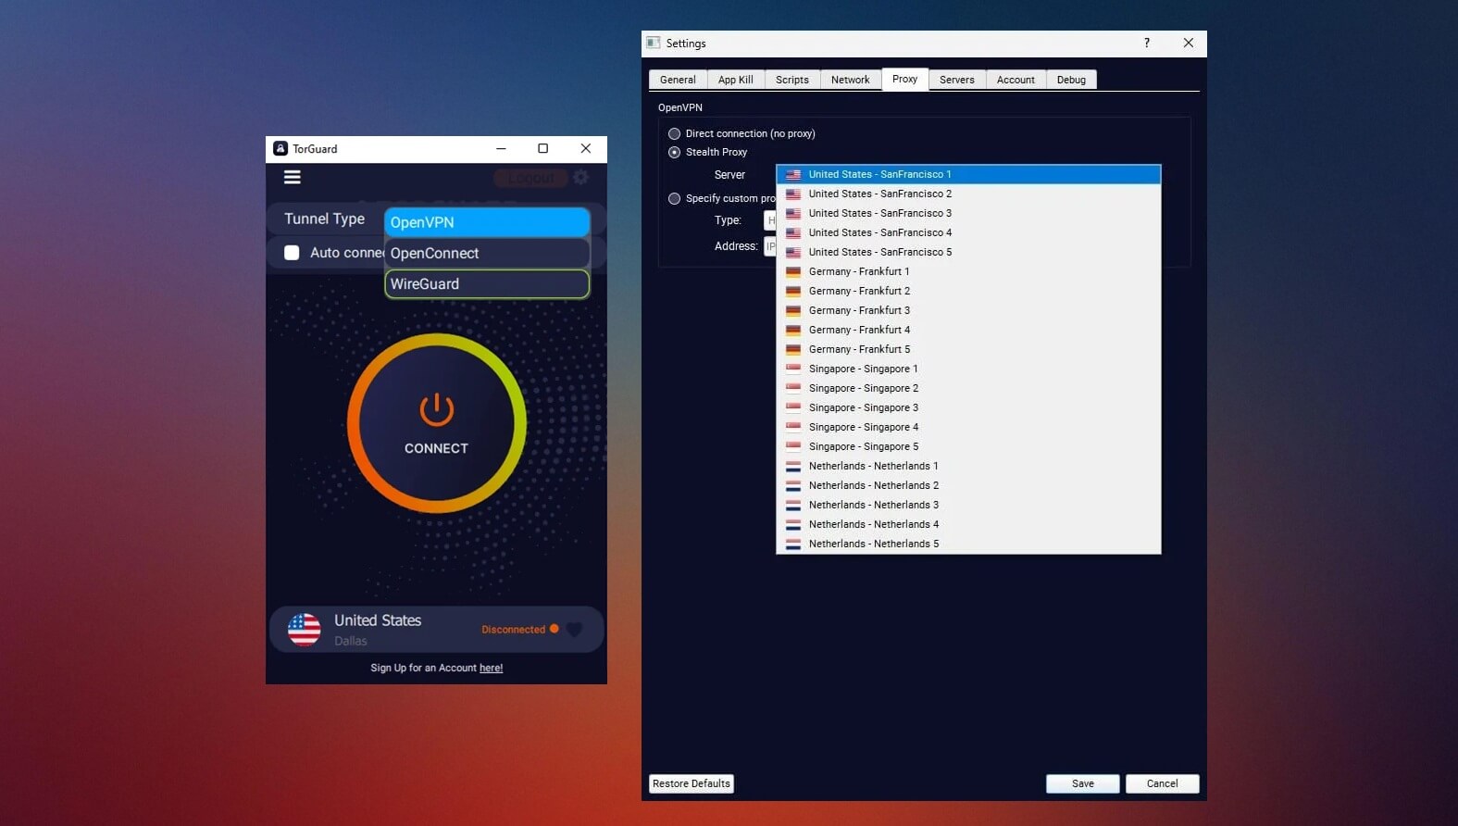Maximize the TorGuard window
The height and width of the screenshot is (826, 1458).
click(543, 148)
